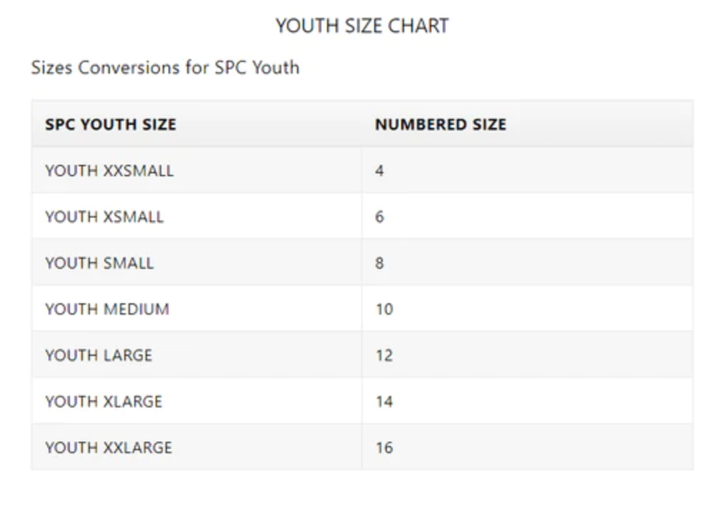Select the Sizes Conversions for SPC Youth text
Screen dimensions: 724x508
(x=165, y=68)
